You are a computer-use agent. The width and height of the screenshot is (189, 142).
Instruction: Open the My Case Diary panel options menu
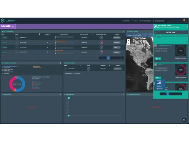(x=123, y=31)
